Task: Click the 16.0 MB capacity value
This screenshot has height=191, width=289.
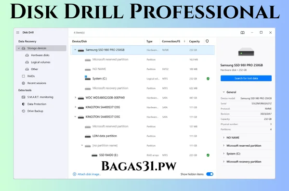Action: [194, 60]
